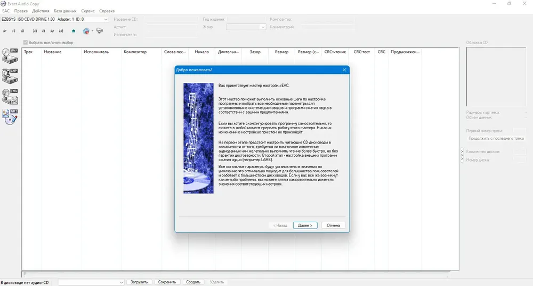Eject the CD with green eject icon
Viewport: 533px width, 286px height.
click(74, 31)
